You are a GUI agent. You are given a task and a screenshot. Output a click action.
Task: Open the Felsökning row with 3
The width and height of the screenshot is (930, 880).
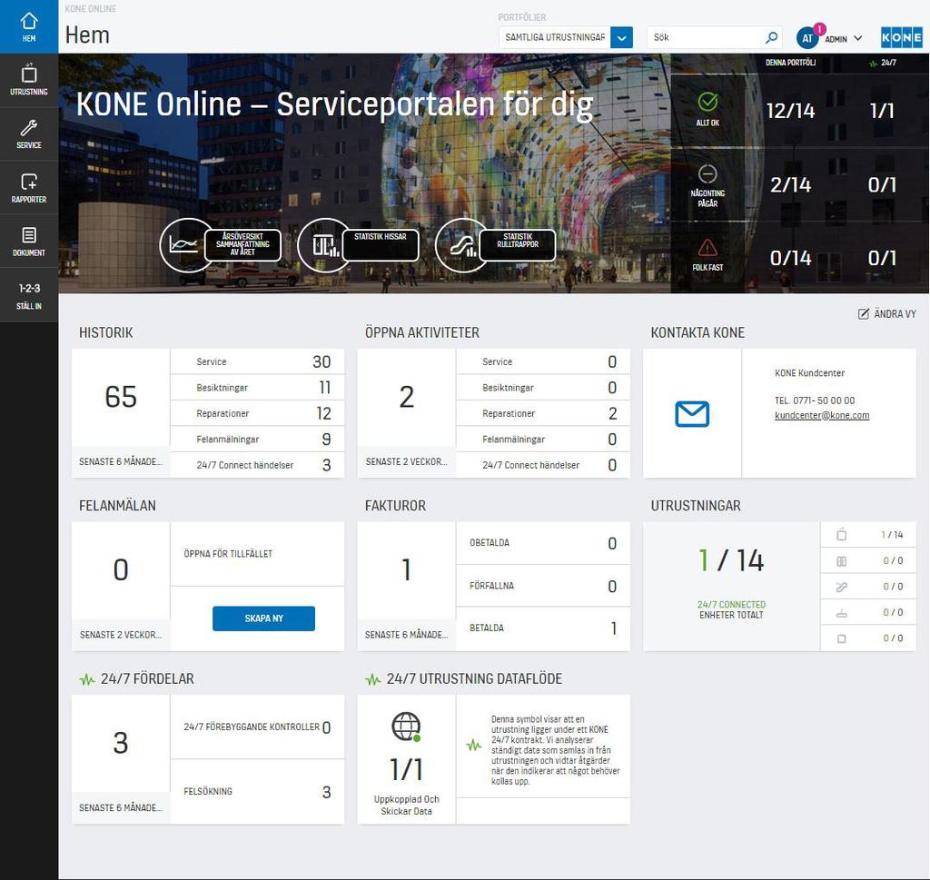(x=257, y=792)
